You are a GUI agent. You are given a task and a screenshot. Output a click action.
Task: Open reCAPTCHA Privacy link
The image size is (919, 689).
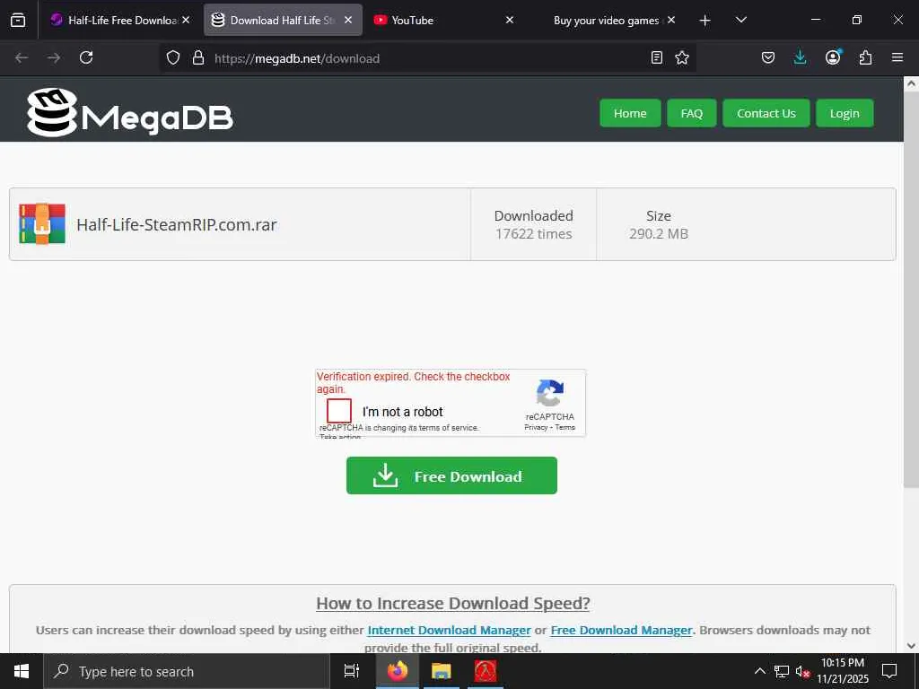pos(536,427)
